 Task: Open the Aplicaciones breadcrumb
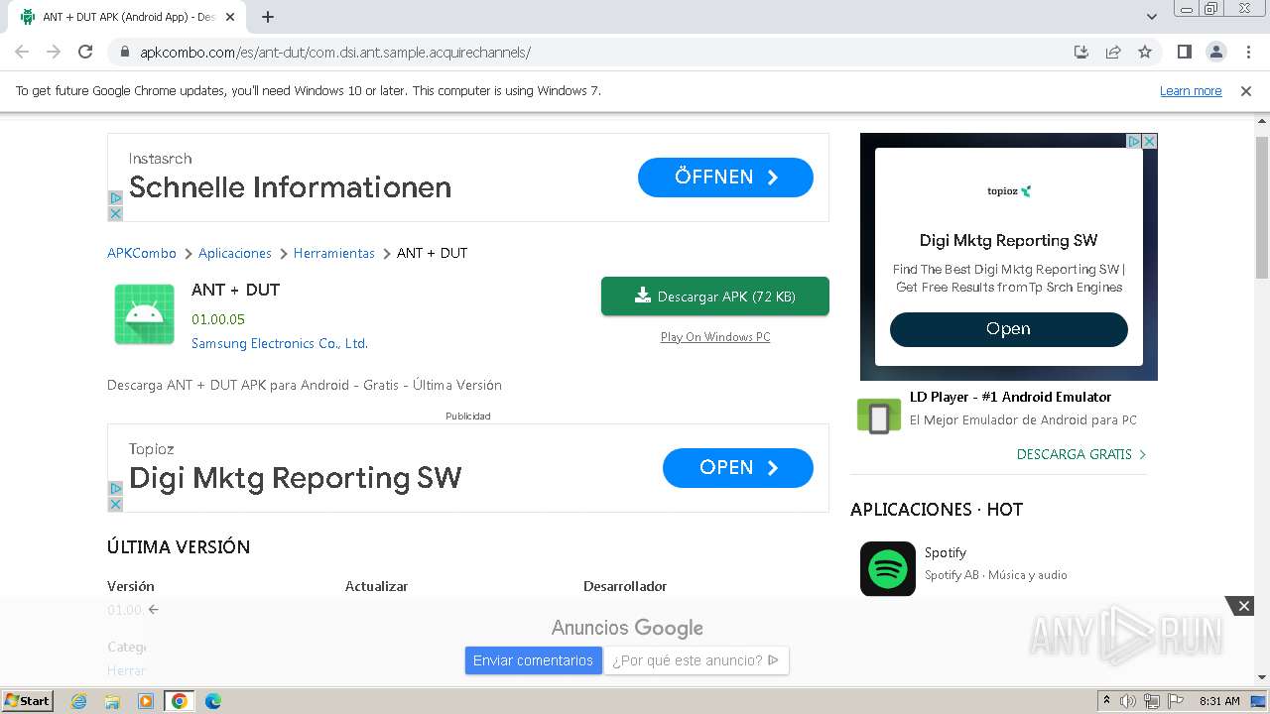tap(235, 253)
